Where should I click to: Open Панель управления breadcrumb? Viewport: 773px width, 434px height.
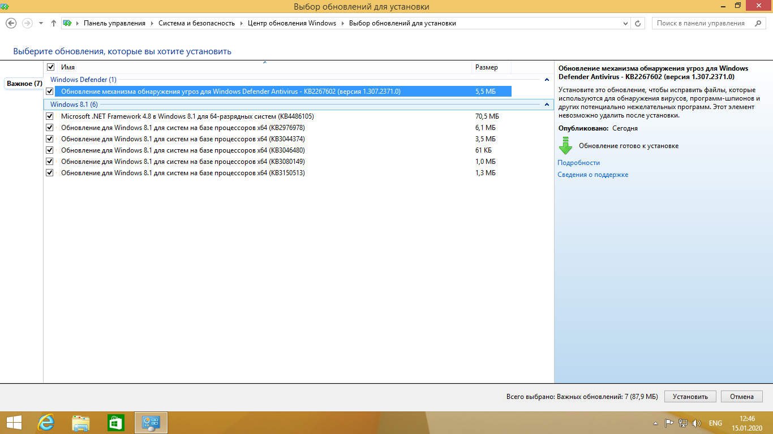[x=114, y=23]
